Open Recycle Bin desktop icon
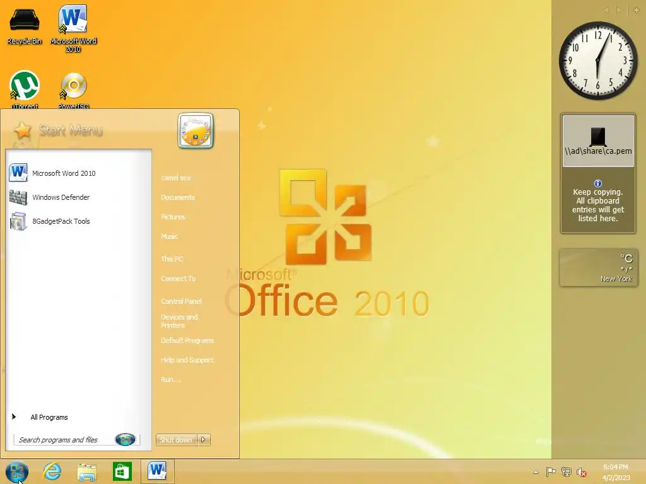Viewport: 646px width, 484px height. click(x=25, y=25)
